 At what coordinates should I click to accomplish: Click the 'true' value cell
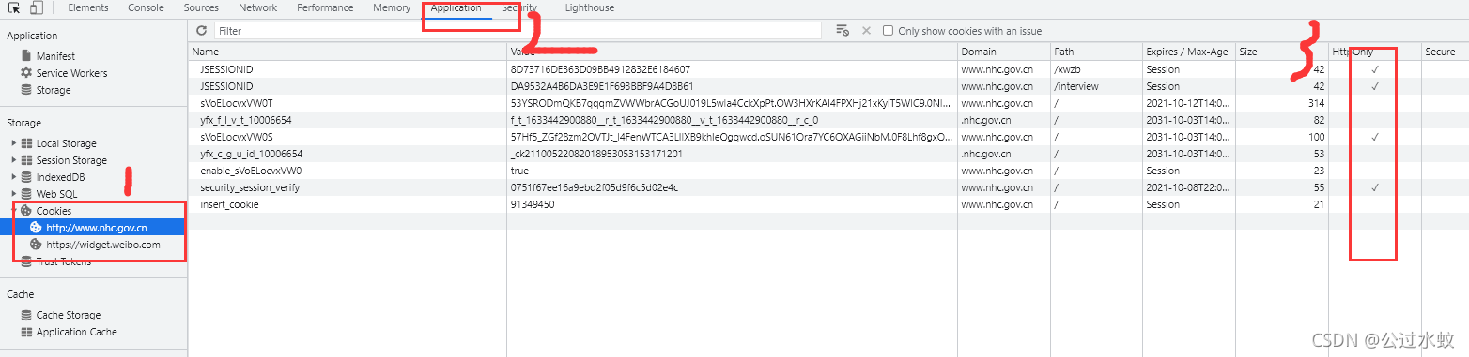[x=732, y=171]
